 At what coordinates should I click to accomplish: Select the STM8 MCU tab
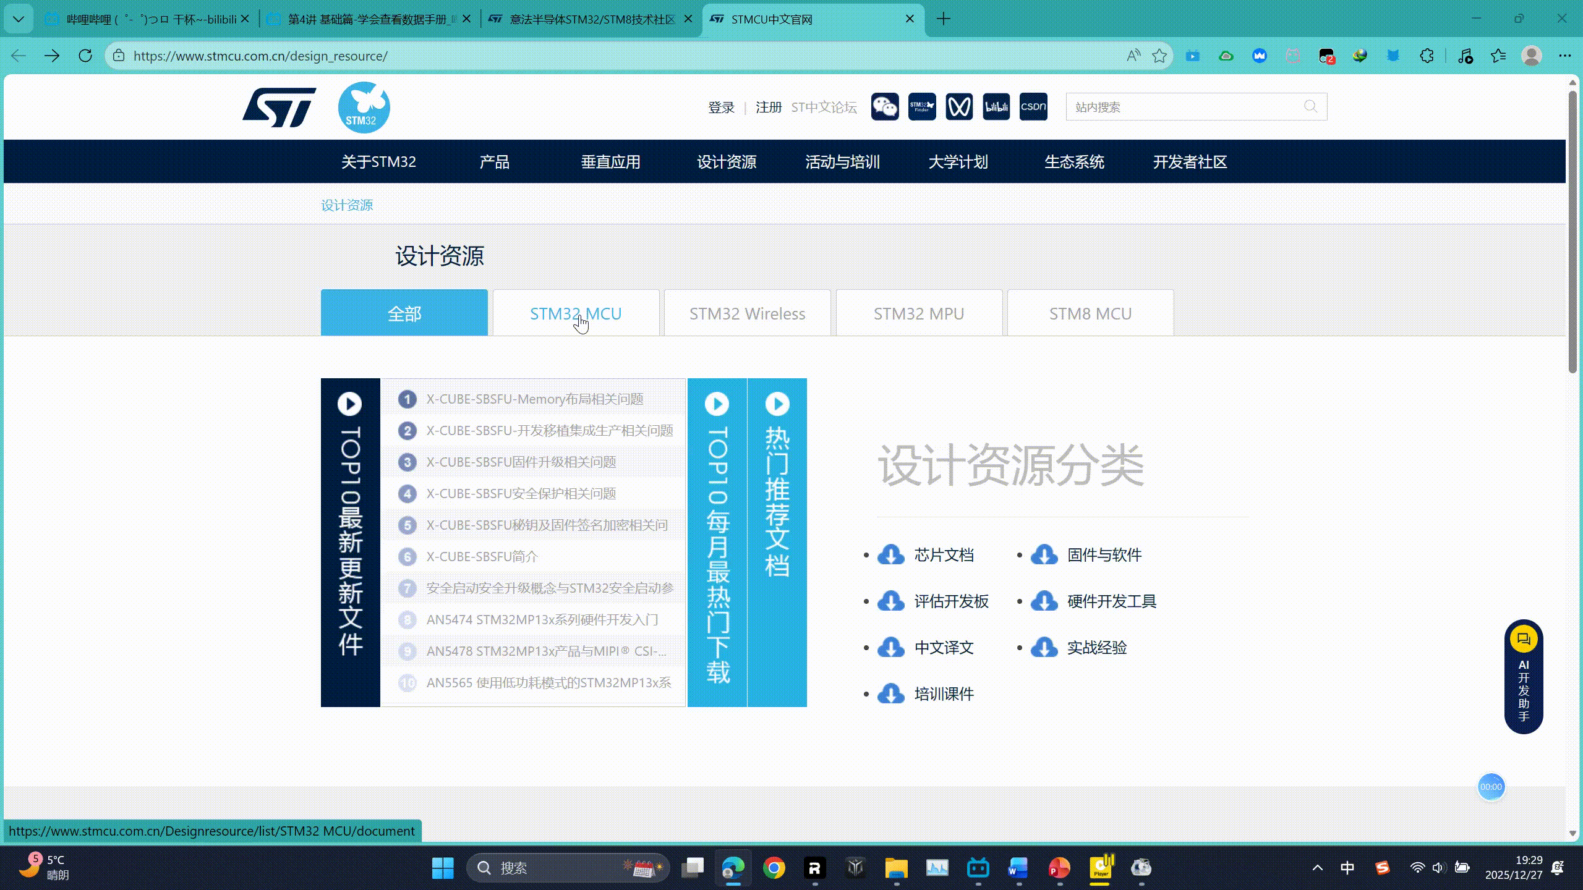click(x=1091, y=313)
